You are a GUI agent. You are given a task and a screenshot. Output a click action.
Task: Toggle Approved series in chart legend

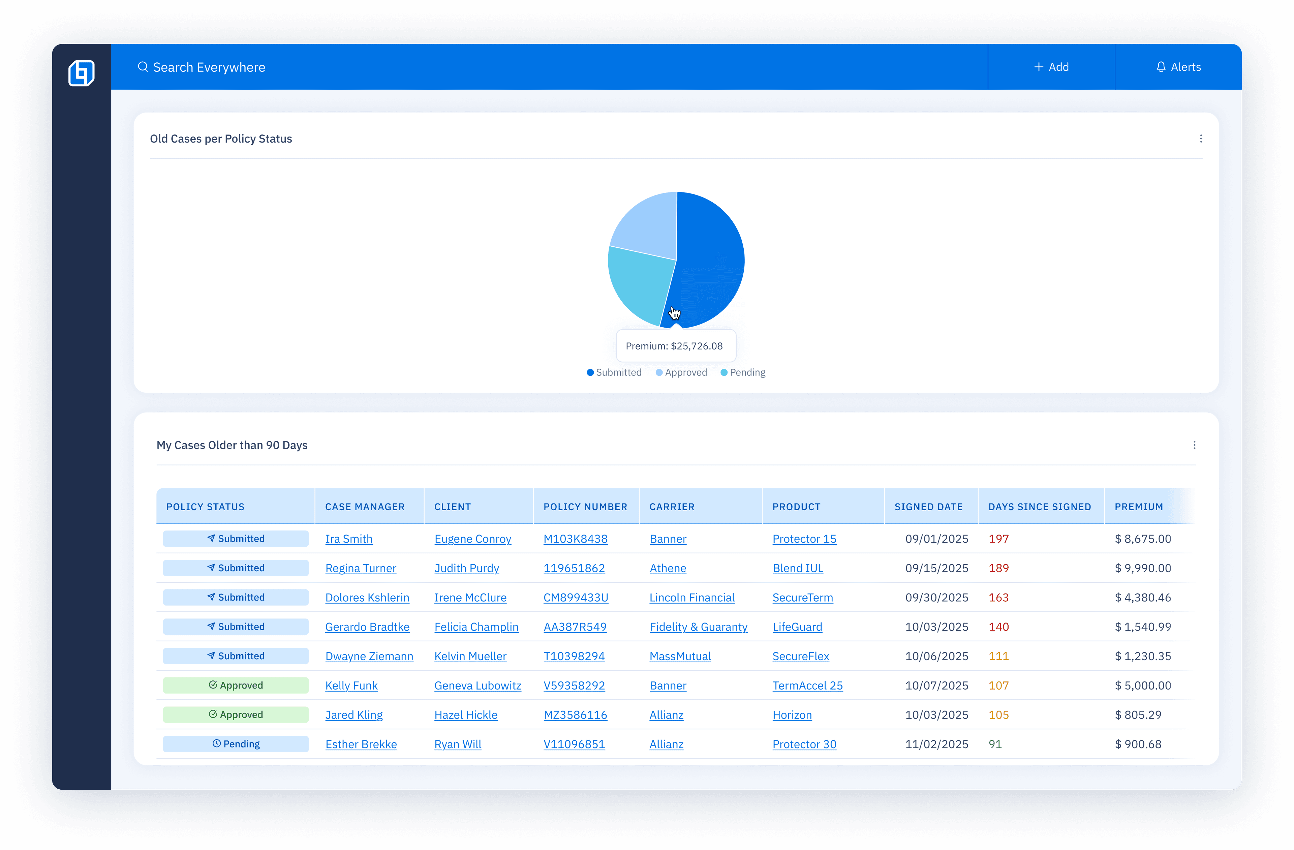681,372
